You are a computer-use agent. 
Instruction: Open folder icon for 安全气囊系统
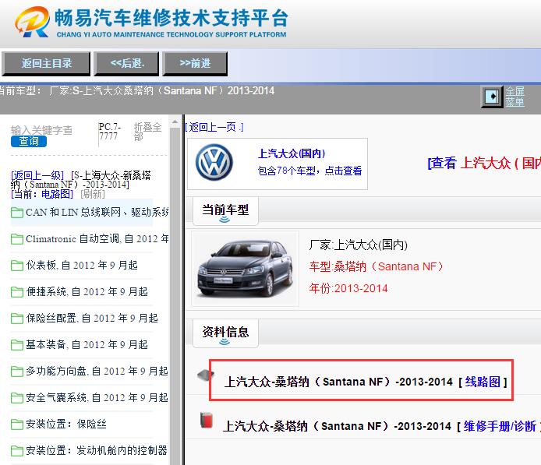[x=17, y=398]
